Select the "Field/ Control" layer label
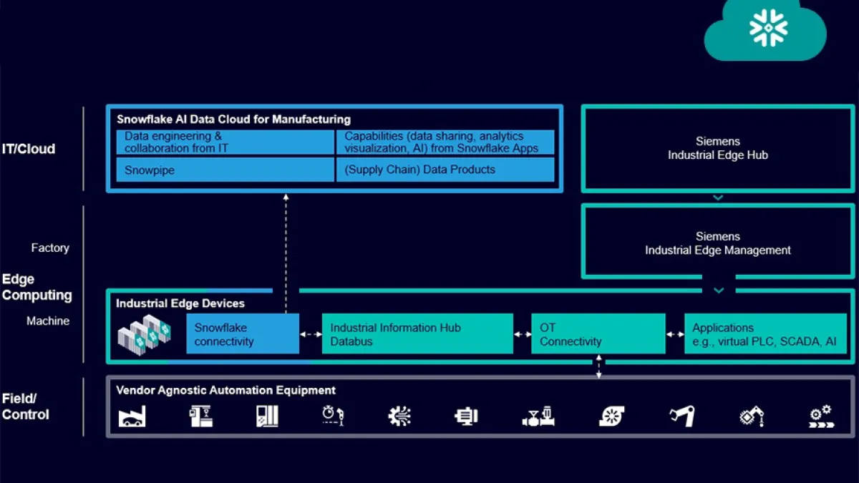Viewport: 859px width, 483px height. tap(25, 406)
